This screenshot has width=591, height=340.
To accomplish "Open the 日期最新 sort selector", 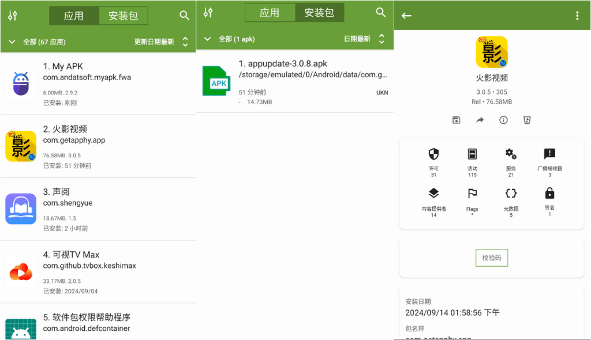I will (x=357, y=39).
